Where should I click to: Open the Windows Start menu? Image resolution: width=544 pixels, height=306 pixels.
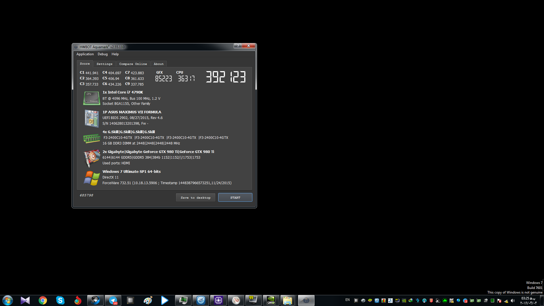(x=8, y=300)
